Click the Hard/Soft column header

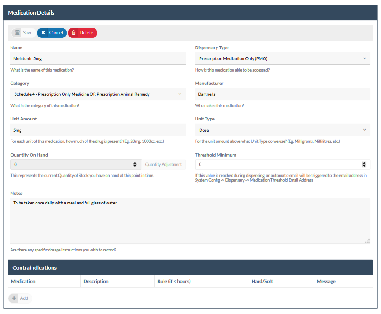coord(262,281)
